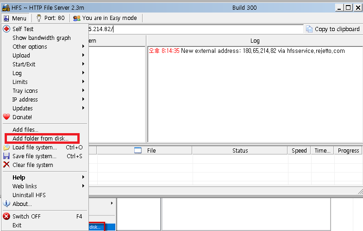The image size is (363, 231).
Task: Open the Web links submenu
Action: pyautogui.click(x=44, y=186)
